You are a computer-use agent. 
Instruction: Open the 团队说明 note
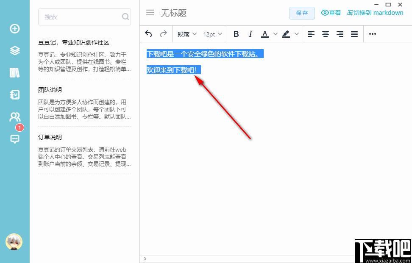point(50,90)
